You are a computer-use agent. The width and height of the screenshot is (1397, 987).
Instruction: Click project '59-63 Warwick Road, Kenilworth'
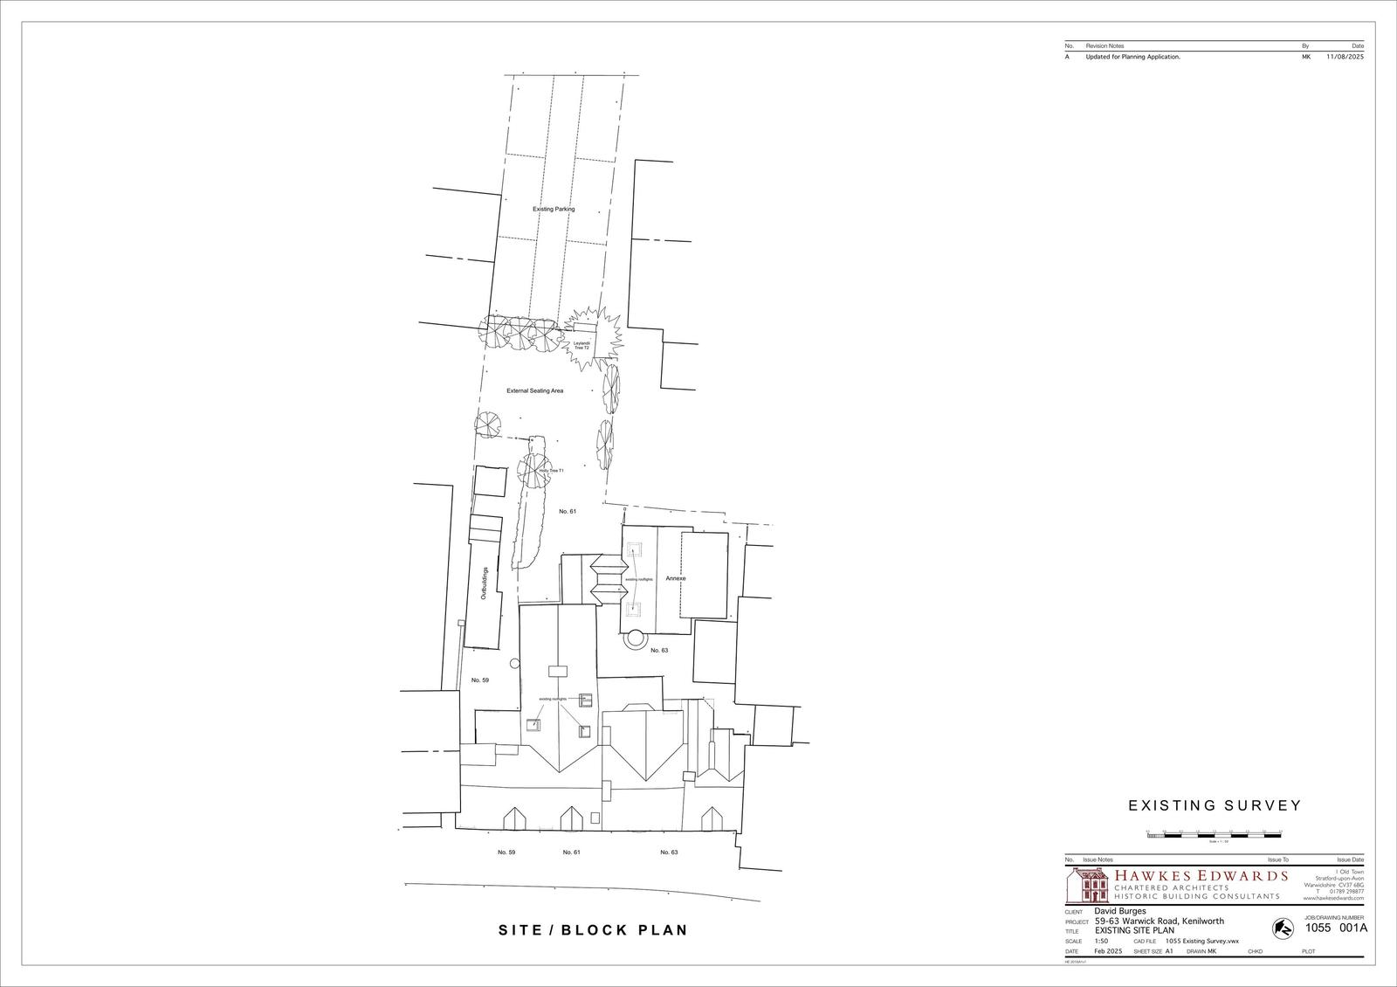tap(1160, 921)
